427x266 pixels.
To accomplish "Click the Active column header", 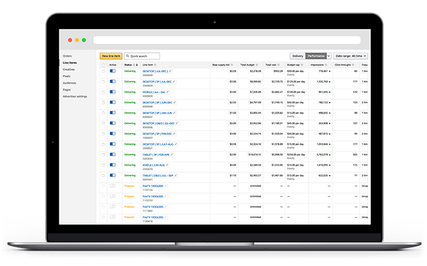I will 113,65.
